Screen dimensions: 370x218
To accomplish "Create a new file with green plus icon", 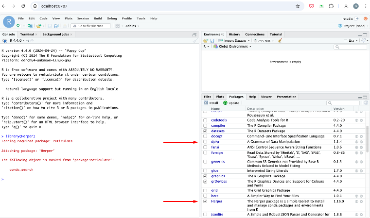I will click(x=18, y=26).
